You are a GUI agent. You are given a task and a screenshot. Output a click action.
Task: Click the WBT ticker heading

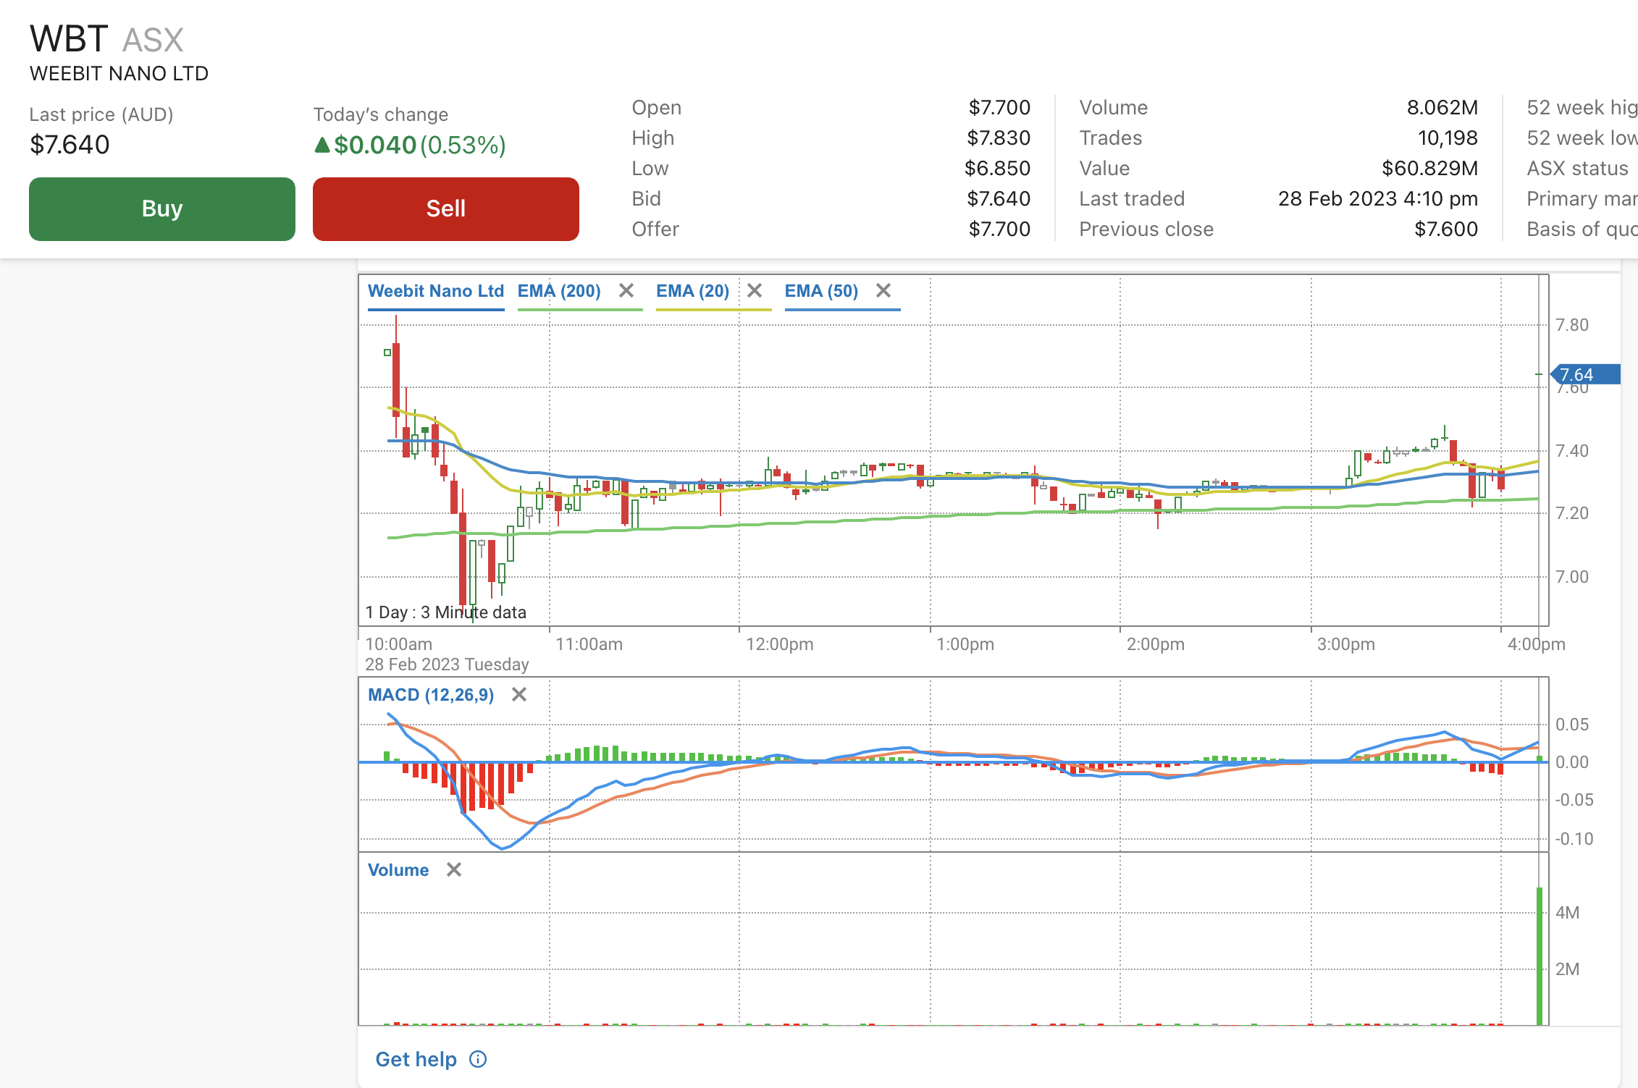69,39
